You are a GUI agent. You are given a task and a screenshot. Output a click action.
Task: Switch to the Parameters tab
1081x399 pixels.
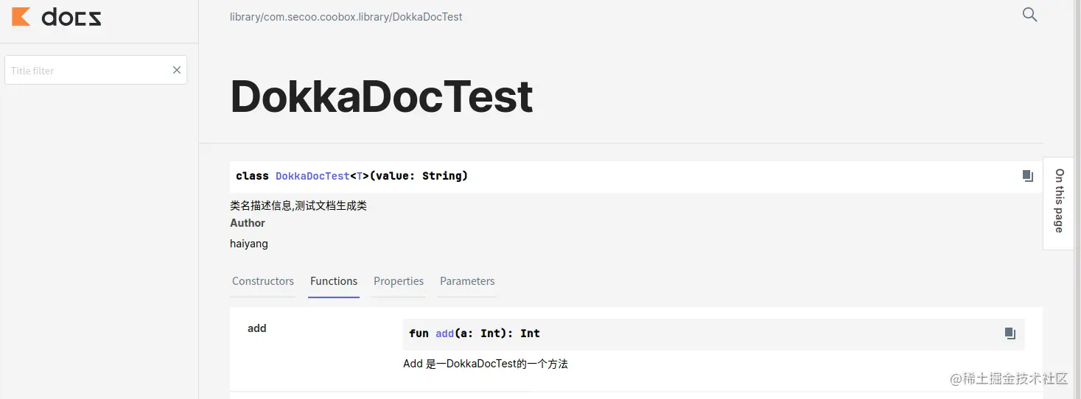(467, 281)
